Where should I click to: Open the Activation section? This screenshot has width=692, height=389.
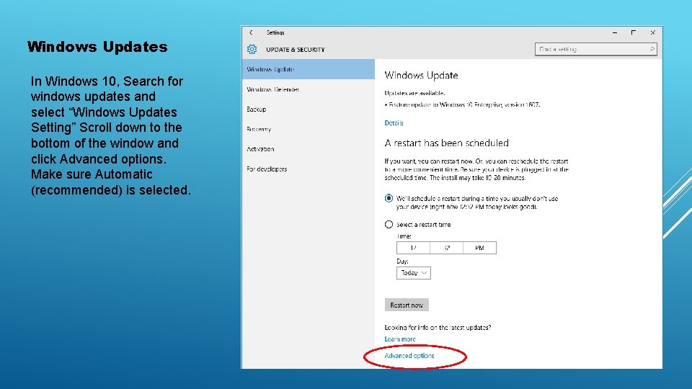(x=308, y=149)
